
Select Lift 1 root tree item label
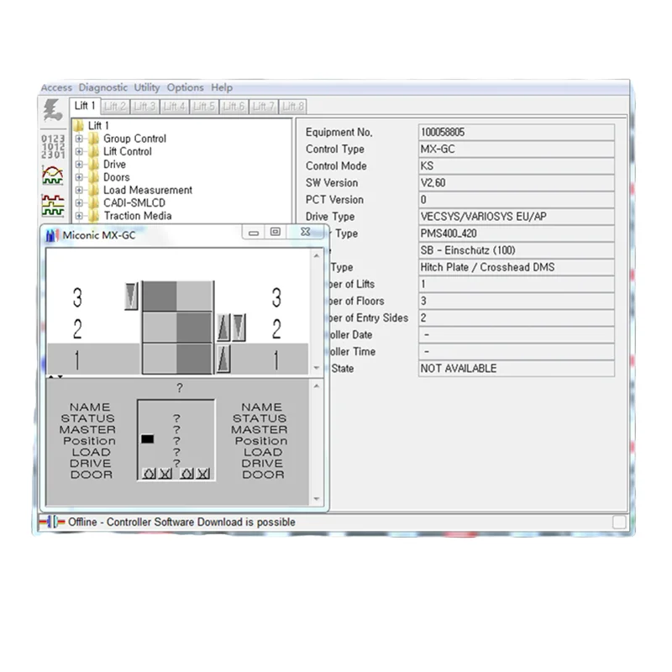point(98,125)
